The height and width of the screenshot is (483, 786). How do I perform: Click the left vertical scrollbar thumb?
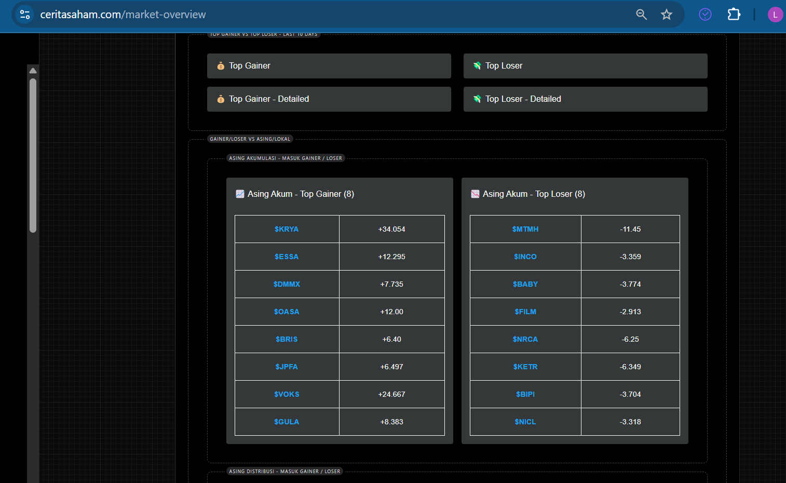33,155
